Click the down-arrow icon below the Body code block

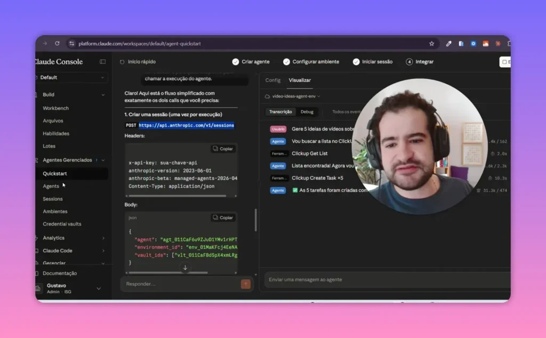[185, 267]
